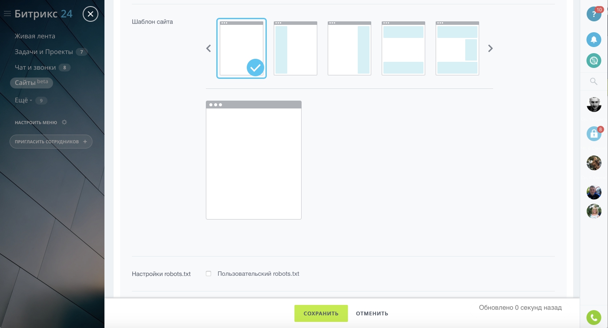Open the green chat messenger icon
Image resolution: width=608 pixels, height=328 pixels.
click(594, 61)
